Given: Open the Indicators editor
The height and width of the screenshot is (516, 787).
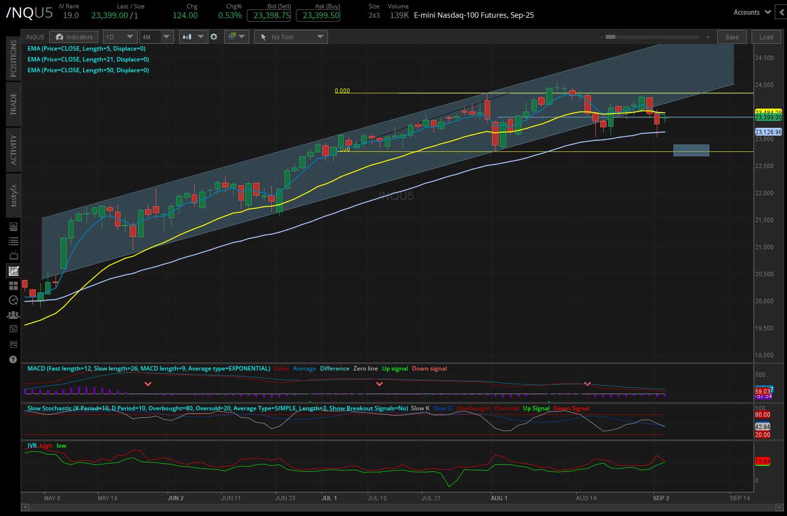Looking at the screenshot, I should pos(74,36).
